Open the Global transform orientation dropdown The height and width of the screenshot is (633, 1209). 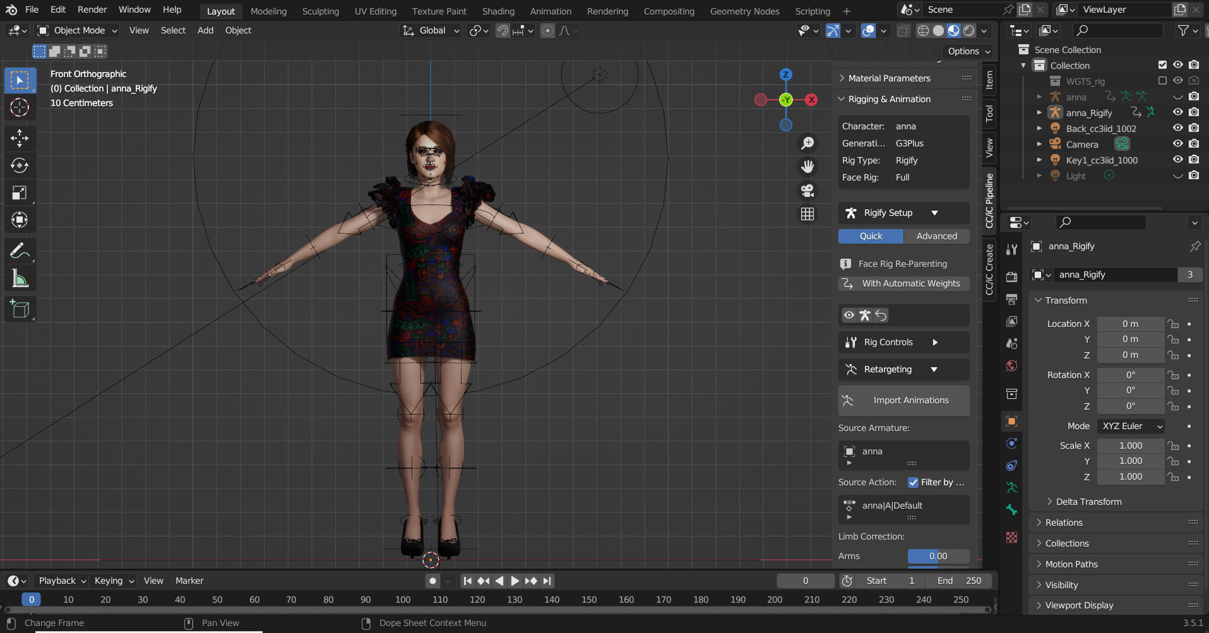pos(431,30)
